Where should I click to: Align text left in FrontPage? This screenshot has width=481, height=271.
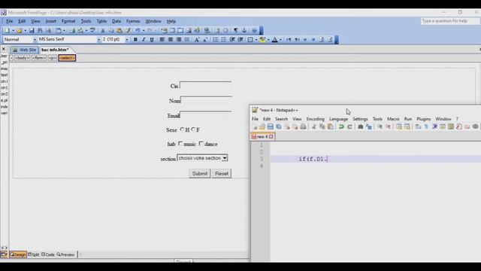[162, 40]
